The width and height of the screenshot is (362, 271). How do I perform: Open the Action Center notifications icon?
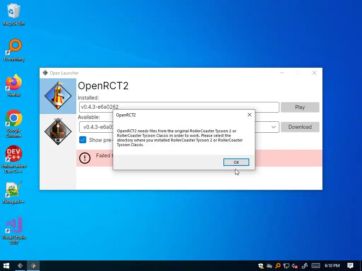point(350,266)
